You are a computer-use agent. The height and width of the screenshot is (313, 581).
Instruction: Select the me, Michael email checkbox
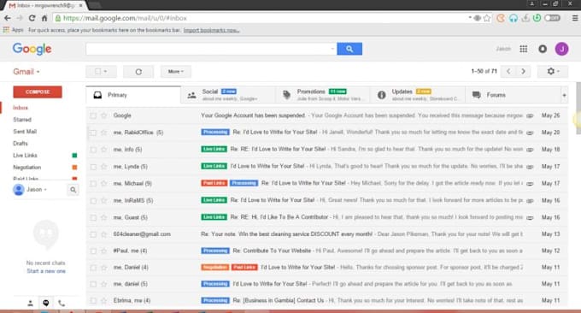(x=93, y=184)
